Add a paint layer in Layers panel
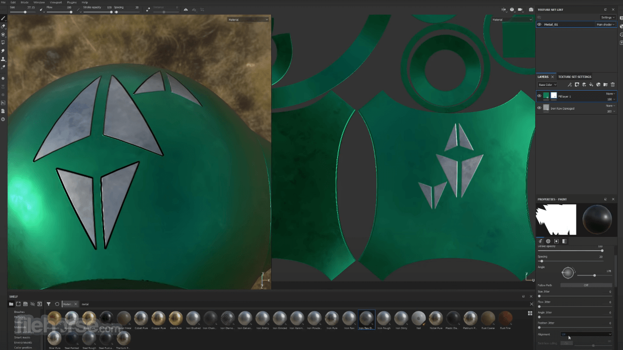This screenshot has width=623, height=350. point(584,85)
